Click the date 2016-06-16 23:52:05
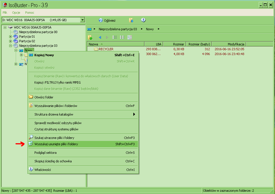Viewport: 275px width, 194px height. 230,49
